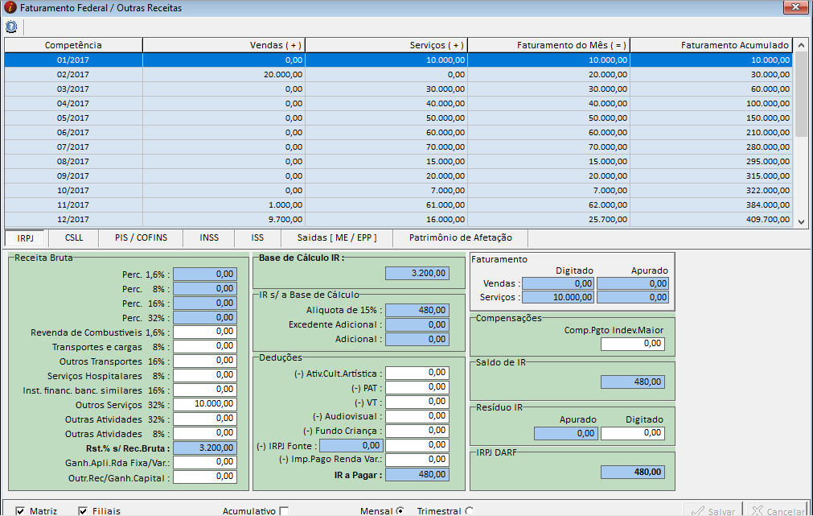Open the CSLL tab
Viewport: 813px width, 516px height.
pos(74,237)
